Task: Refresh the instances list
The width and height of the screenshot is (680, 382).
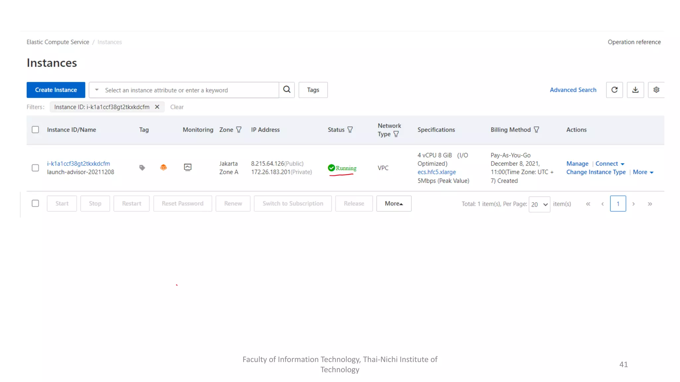Action: [x=614, y=90]
